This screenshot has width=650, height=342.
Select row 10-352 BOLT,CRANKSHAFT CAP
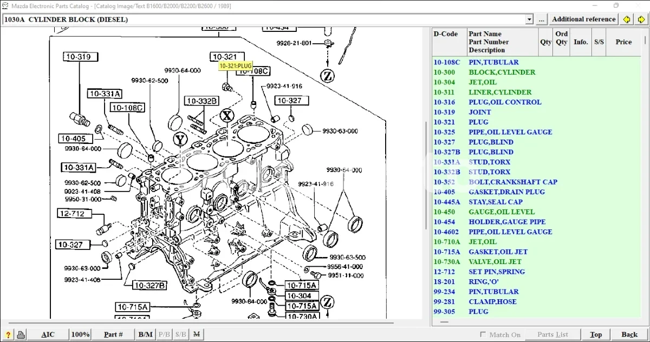click(x=536, y=182)
